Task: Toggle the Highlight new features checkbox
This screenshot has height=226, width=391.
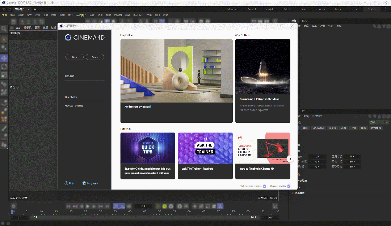Action: pos(264,186)
